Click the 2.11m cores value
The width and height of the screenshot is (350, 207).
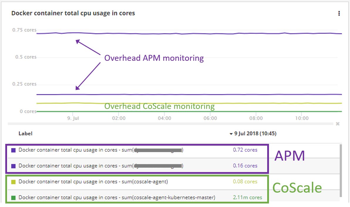247,198
